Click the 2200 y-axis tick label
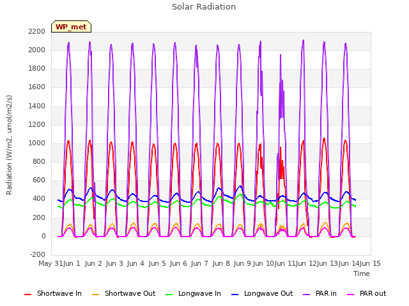 37,31
